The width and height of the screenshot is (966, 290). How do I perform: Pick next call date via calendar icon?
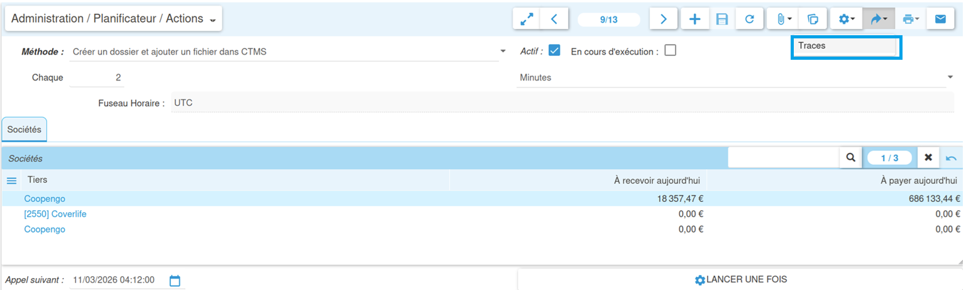tap(175, 280)
